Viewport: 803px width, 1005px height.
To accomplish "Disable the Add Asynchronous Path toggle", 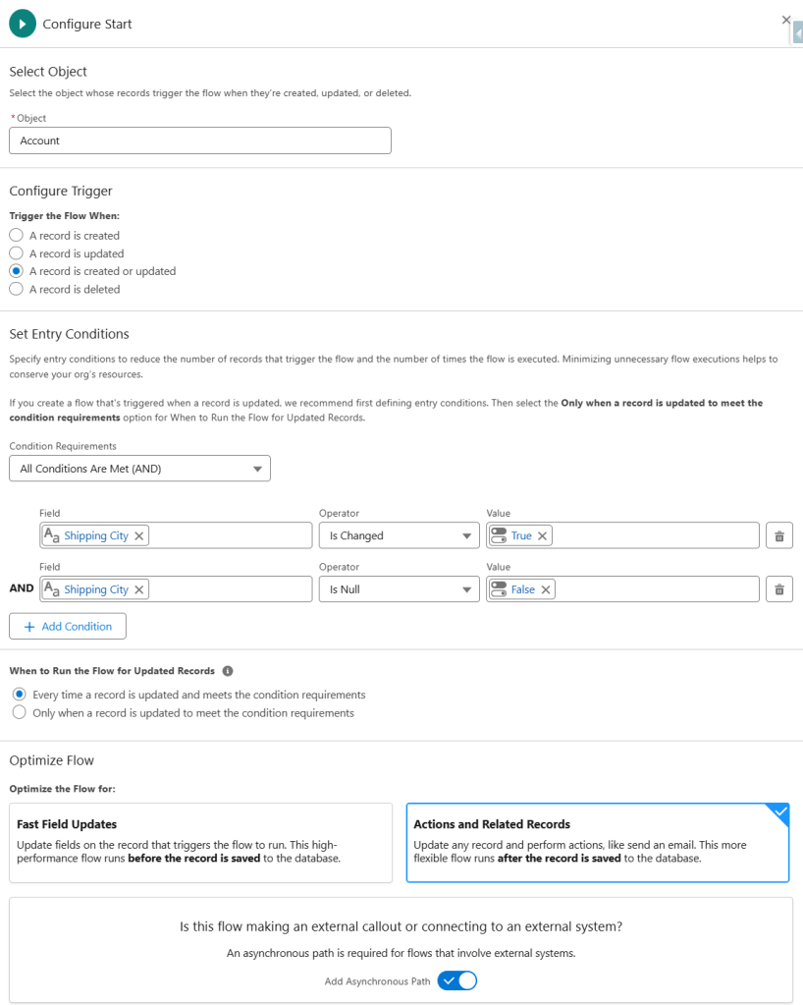I will coord(457,980).
